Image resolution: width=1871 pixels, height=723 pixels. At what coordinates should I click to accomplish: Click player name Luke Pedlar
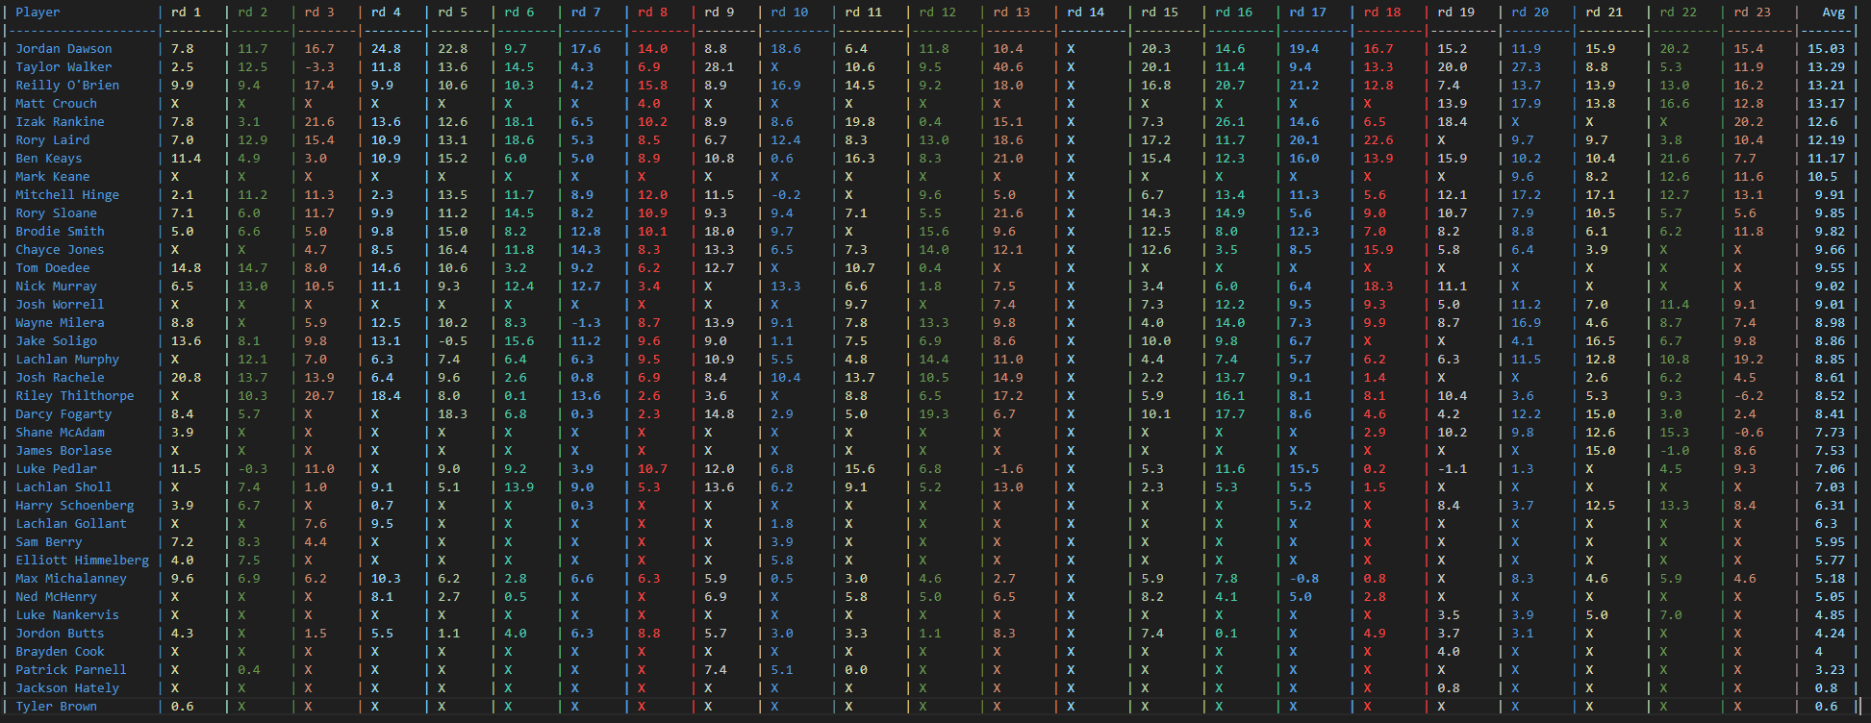pyautogui.click(x=56, y=469)
